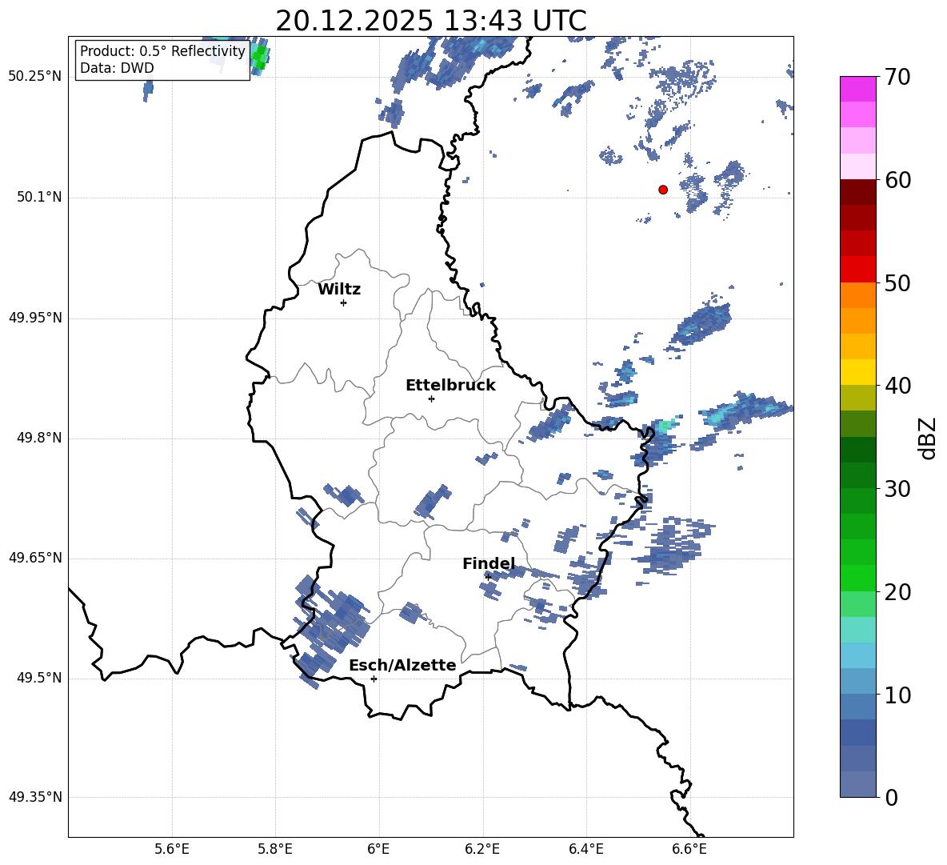Click the magenta swatch near 70 dBZ

tap(857, 90)
